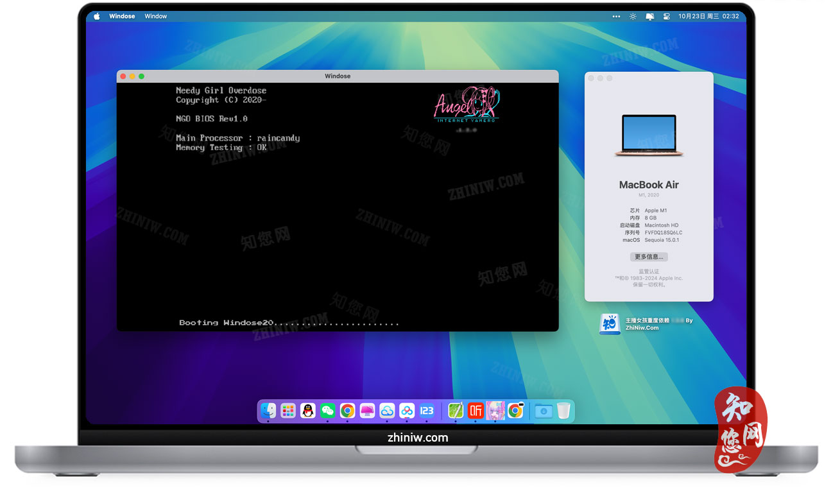Open the red 听 audio app in dock
Viewport: 833px width, 500px height.
(476, 411)
